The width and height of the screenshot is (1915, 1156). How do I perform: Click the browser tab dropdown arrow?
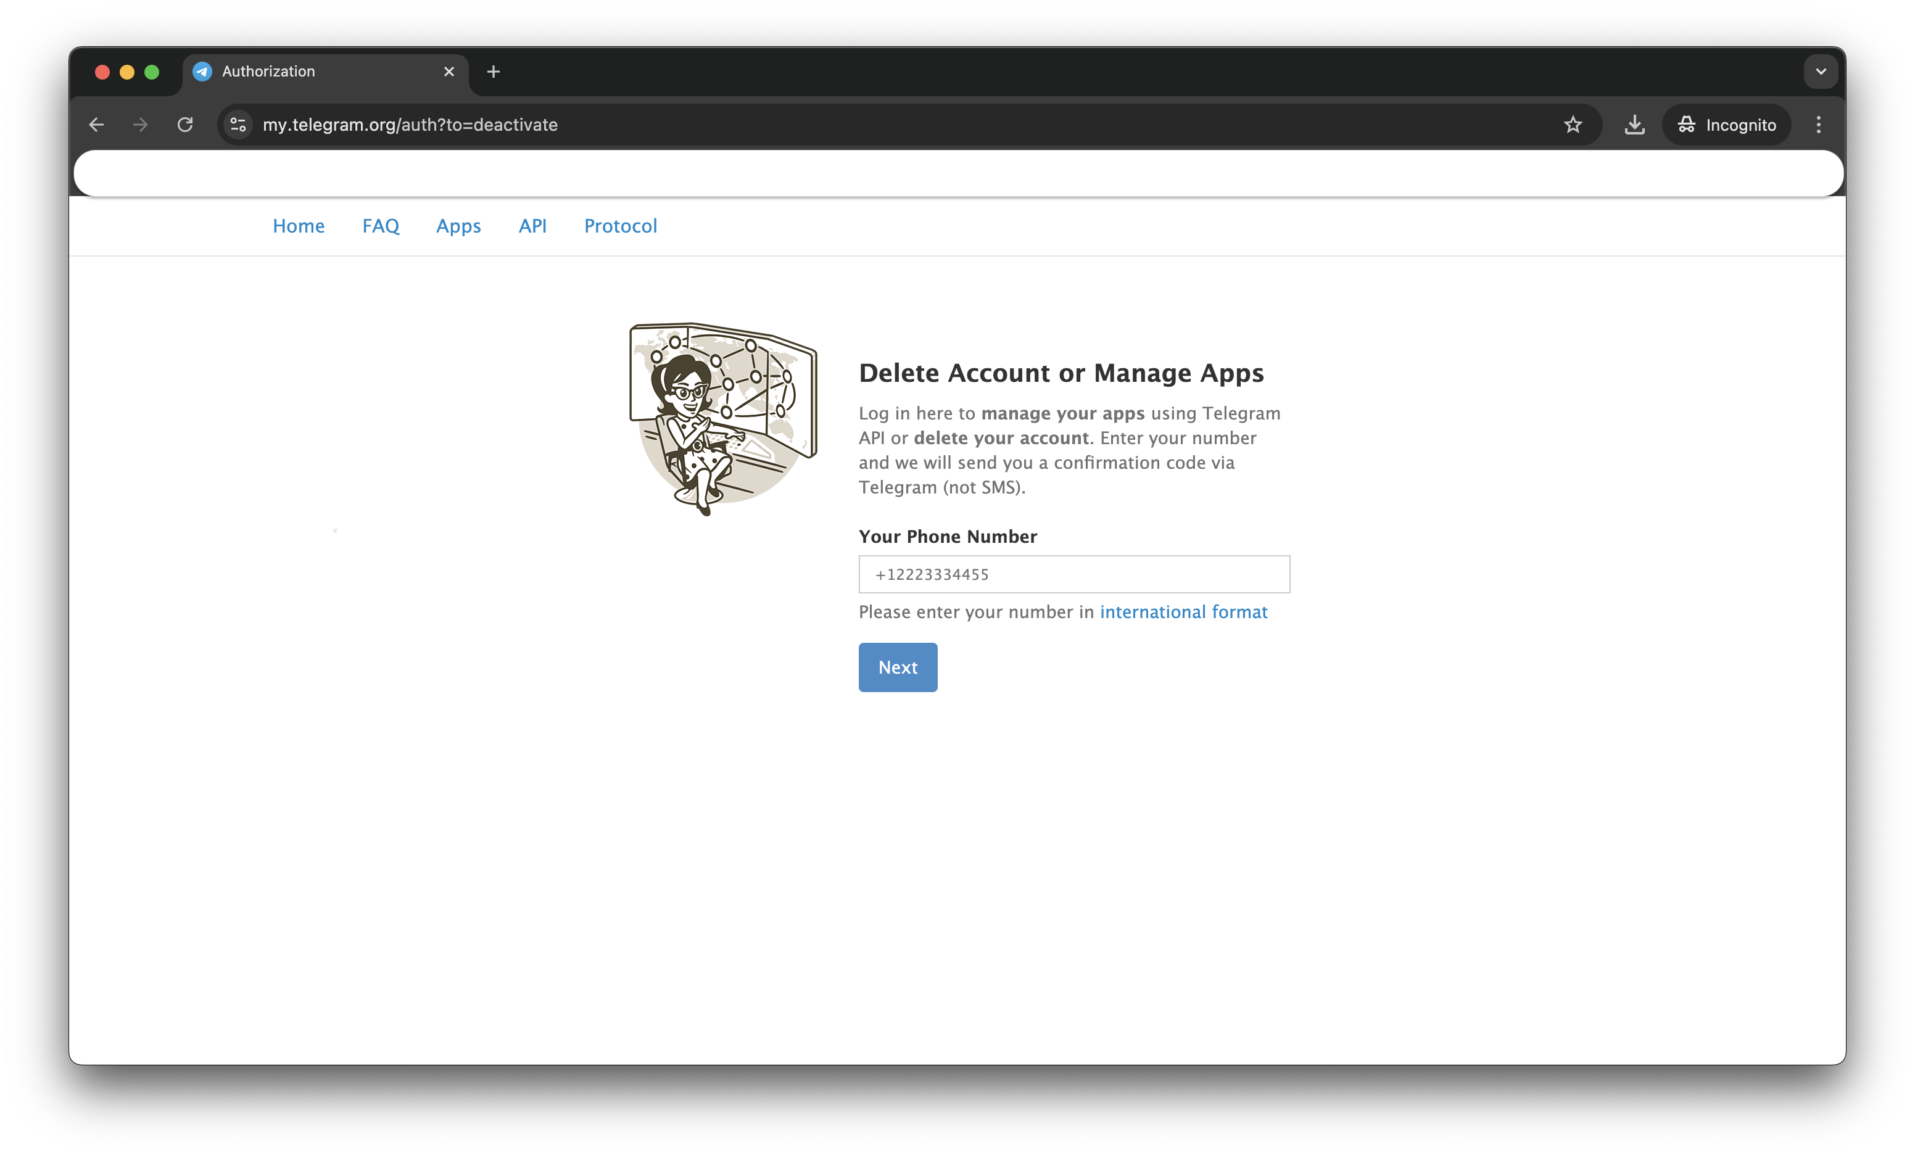[1821, 71]
